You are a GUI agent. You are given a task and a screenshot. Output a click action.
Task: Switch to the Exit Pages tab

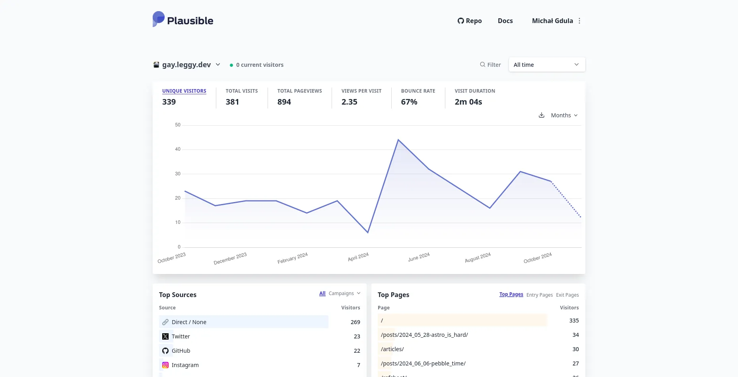click(567, 295)
